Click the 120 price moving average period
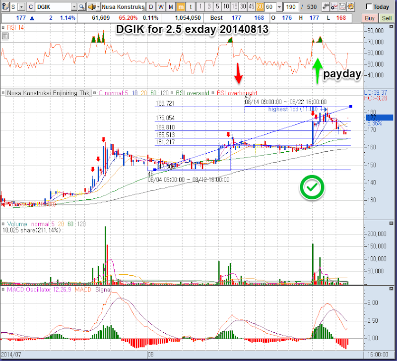The width and height of the screenshot is (397, 361). [164, 93]
